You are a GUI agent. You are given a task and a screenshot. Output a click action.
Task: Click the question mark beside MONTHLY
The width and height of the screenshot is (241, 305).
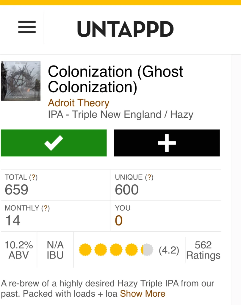coord(46,208)
